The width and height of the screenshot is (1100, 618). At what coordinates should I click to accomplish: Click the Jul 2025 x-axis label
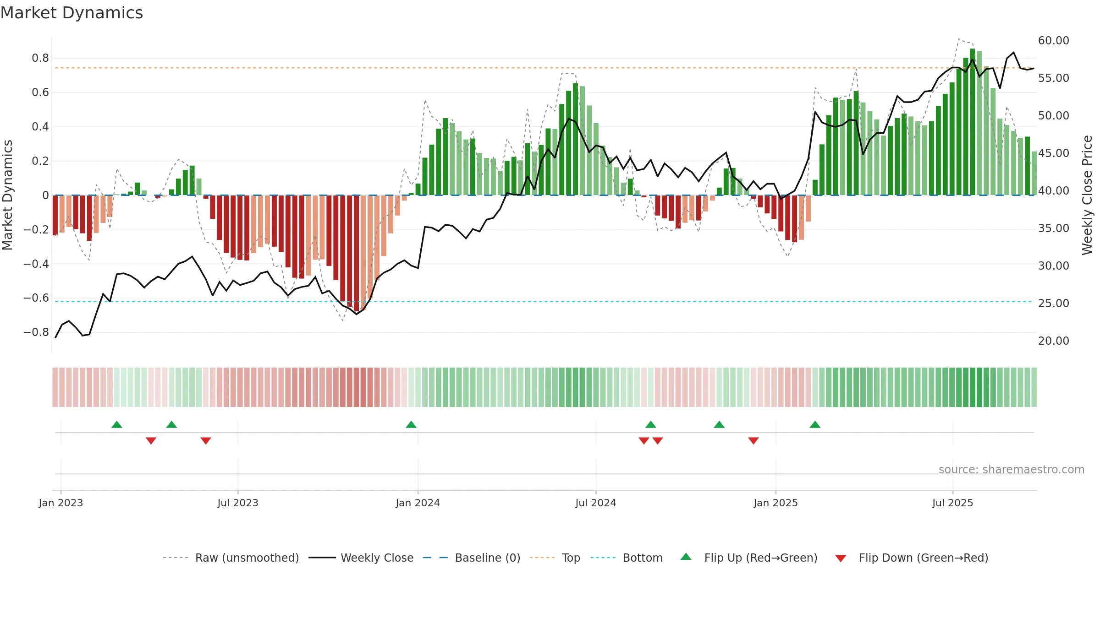(x=953, y=503)
